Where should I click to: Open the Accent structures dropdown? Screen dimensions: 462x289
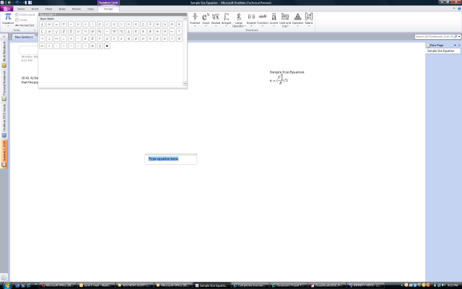point(274,20)
